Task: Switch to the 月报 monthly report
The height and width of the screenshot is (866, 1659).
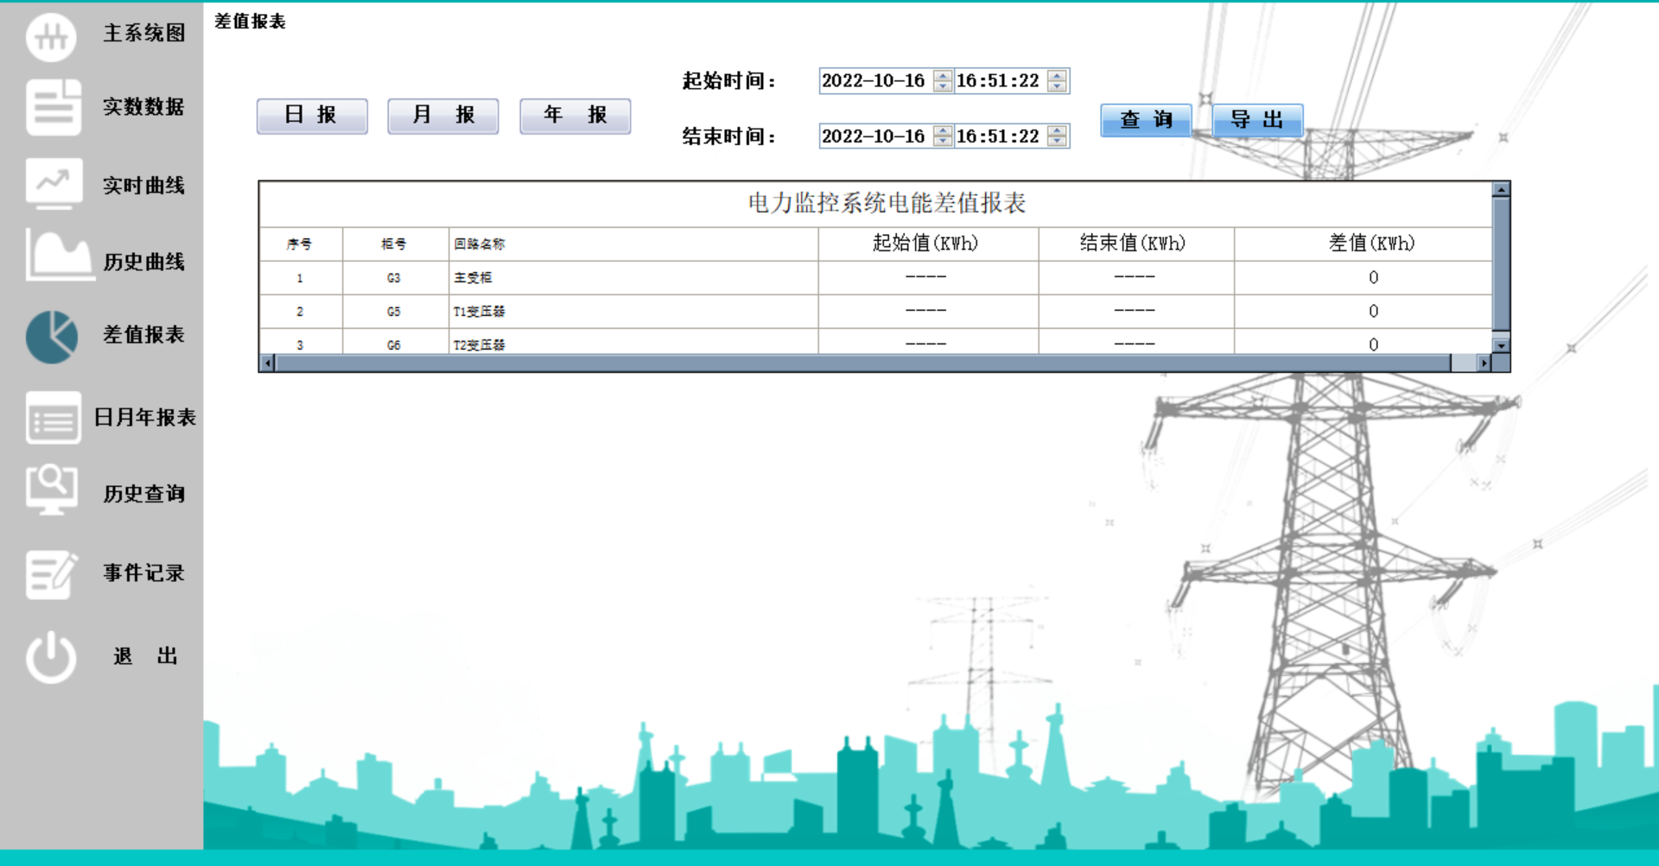Action: click(442, 115)
